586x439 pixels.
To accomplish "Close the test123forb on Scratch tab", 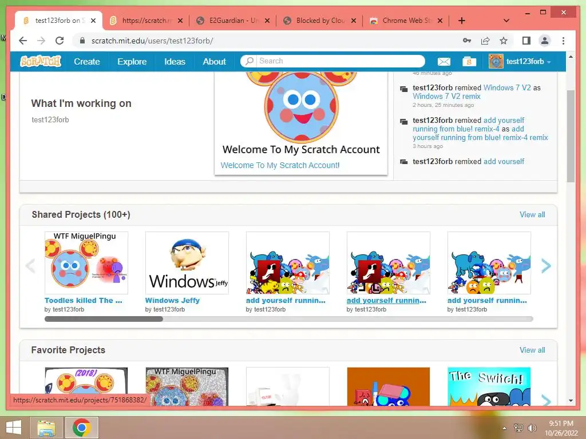I will pos(93,21).
